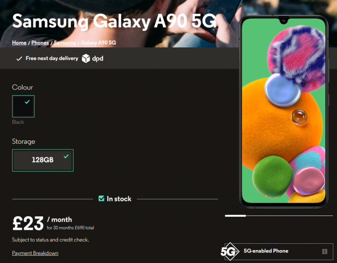Click the 5G diamond logo icon
The image size is (337, 263).
pyautogui.click(x=230, y=251)
